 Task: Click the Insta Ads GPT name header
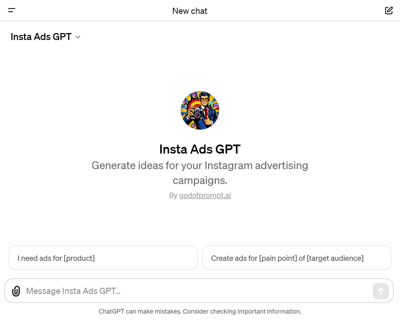point(41,37)
